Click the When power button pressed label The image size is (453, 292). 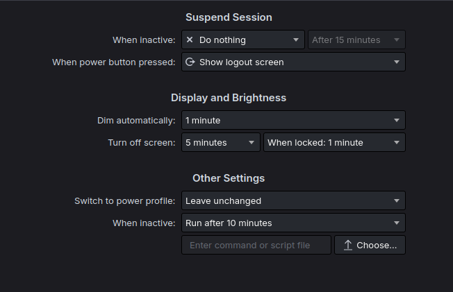(114, 62)
